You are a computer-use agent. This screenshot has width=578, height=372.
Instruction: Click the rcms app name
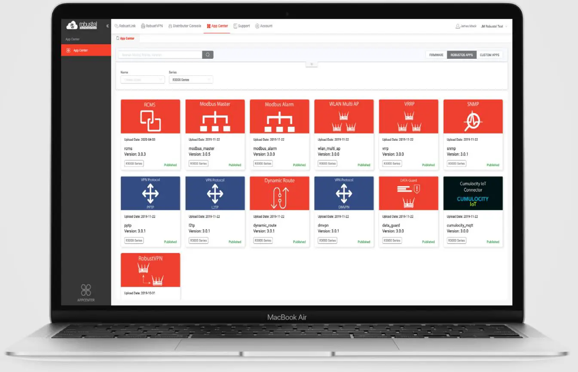pos(128,148)
